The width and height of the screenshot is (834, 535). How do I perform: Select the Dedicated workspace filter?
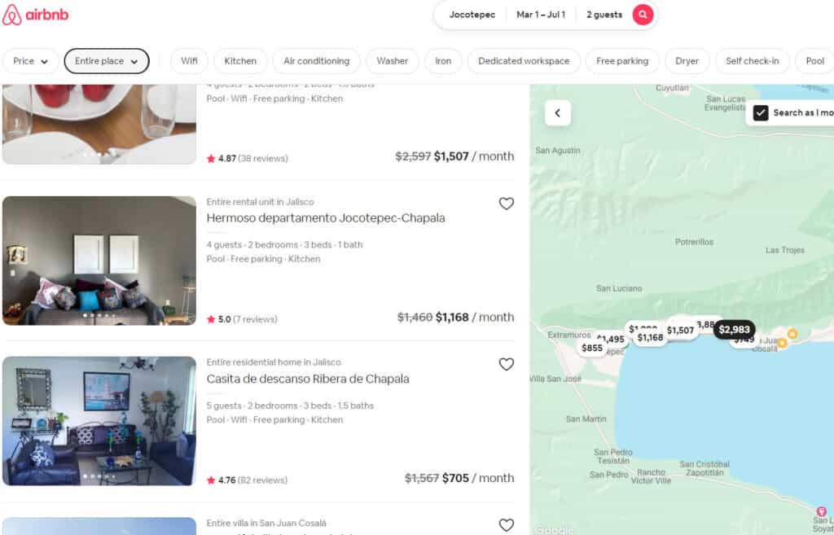coord(524,61)
